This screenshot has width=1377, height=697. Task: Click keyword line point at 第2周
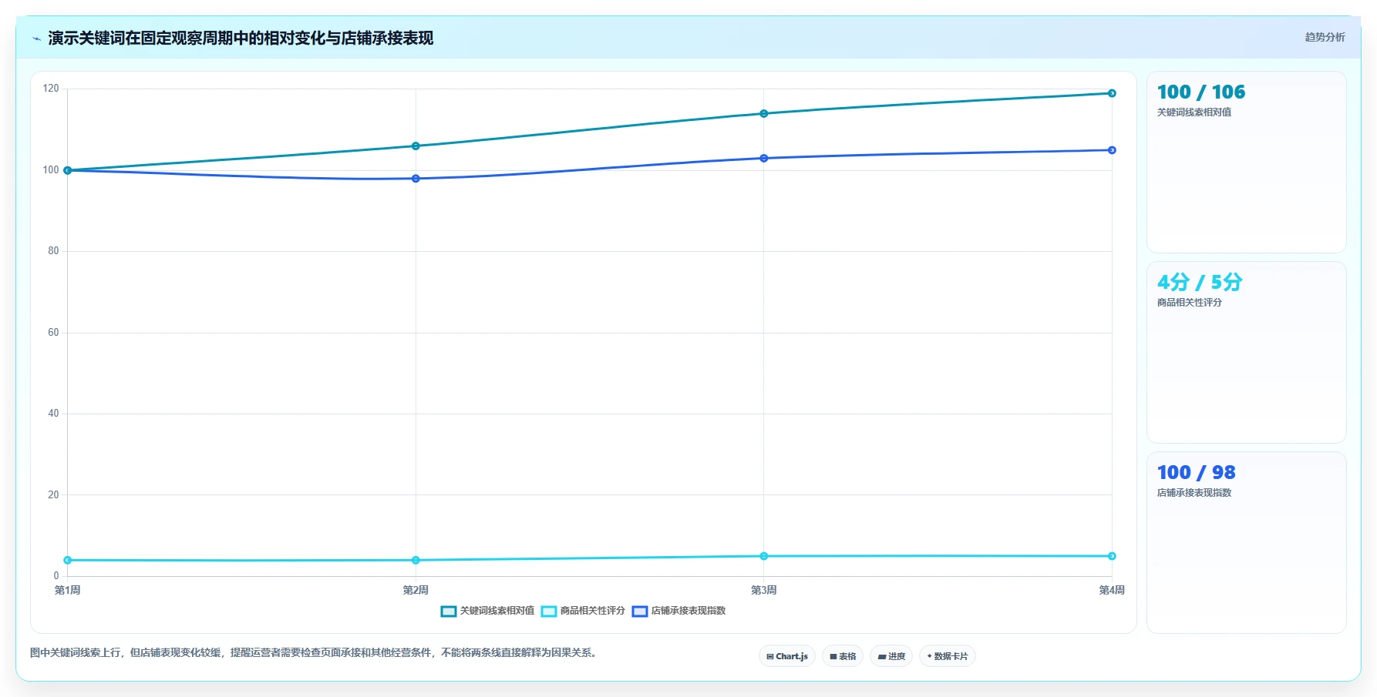pos(416,146)
